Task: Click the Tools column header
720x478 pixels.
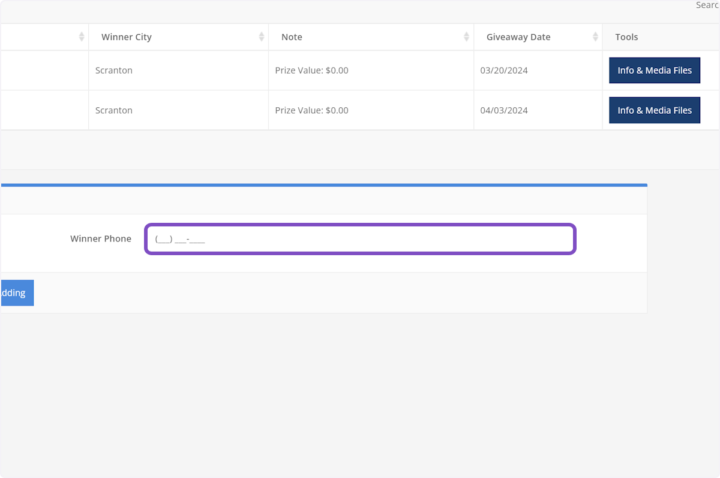Action: click(626, 37)
